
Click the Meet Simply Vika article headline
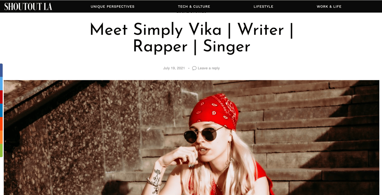(191, 38)
